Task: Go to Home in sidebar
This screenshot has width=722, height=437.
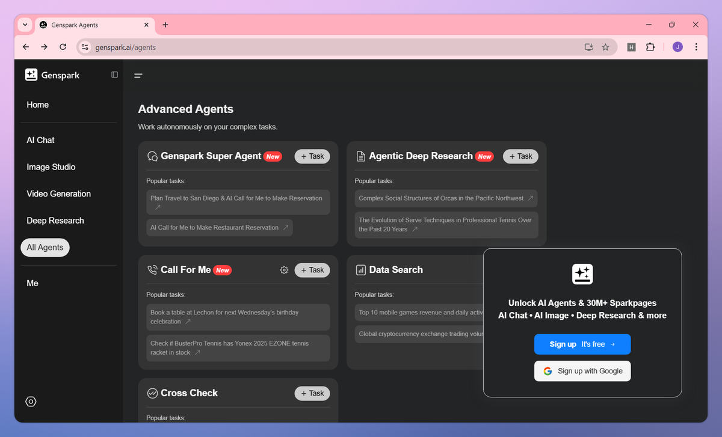Action: point(38,105)
